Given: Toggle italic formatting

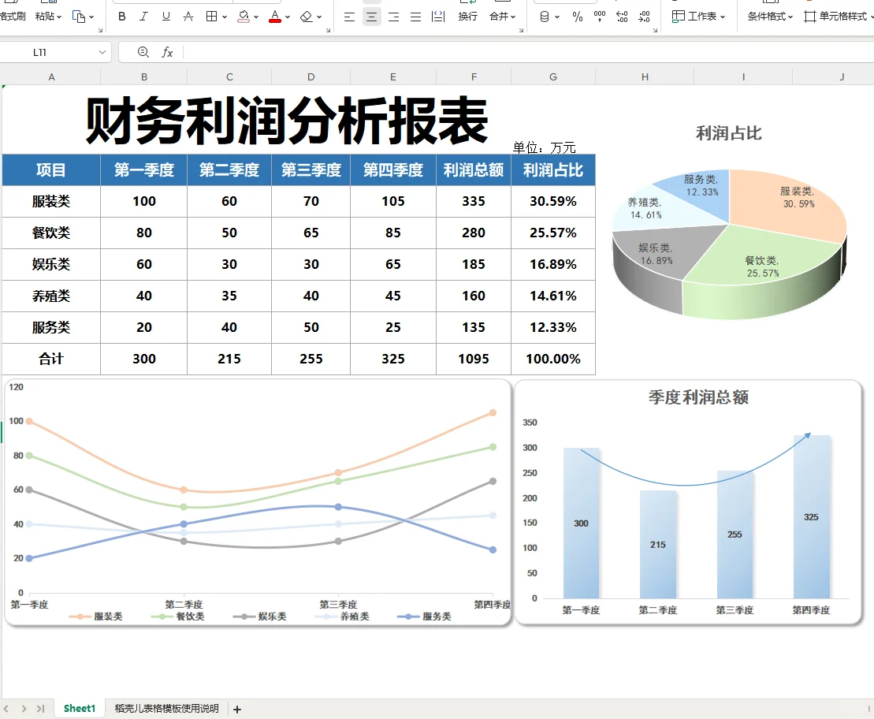Looking at the screenshot, I should click(x=143, y=17).
